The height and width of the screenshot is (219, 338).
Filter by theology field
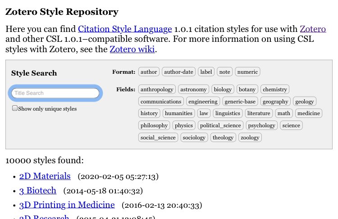pos(223,138)
